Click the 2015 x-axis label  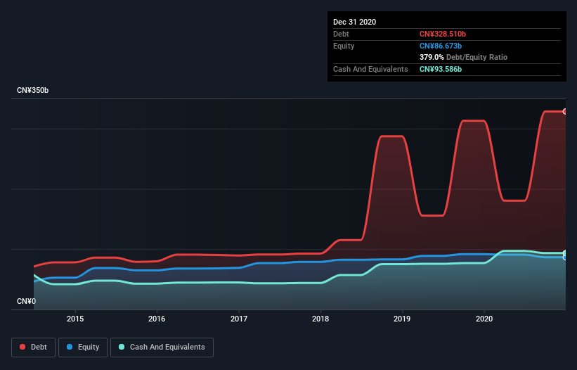pos(75,319)
